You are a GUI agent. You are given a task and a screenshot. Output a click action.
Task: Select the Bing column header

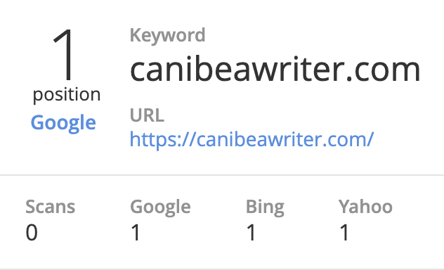point(265,207)
